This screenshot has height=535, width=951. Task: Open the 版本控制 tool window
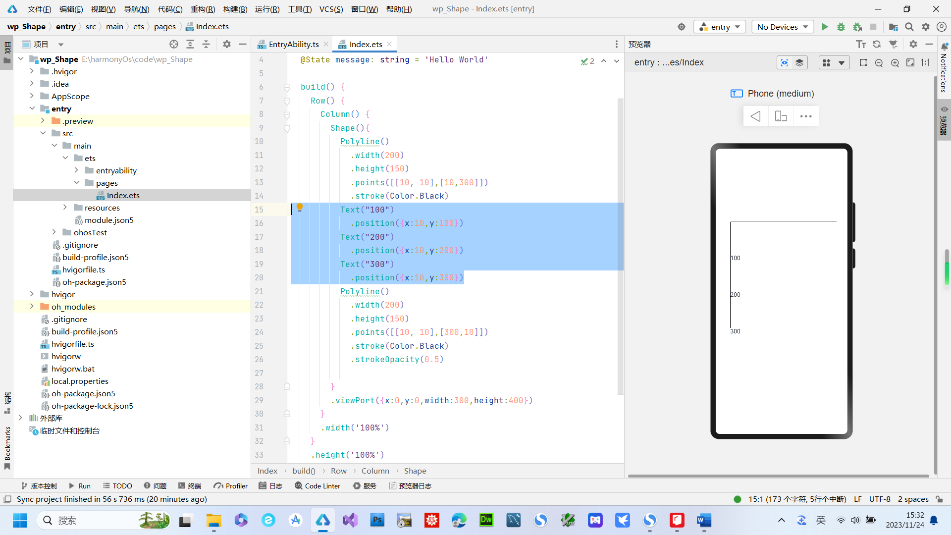tap(39, 486)
